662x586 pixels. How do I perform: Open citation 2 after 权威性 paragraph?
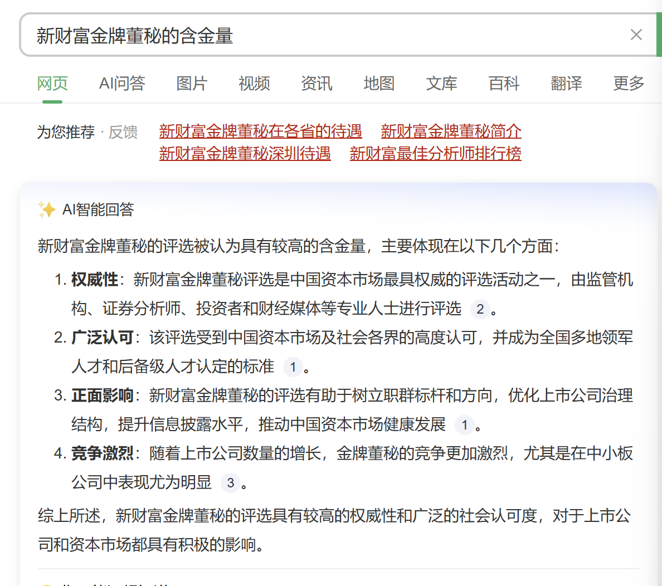(480, 309)
